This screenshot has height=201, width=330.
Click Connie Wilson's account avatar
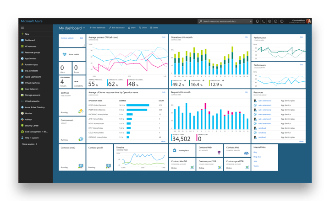coord(308,21)
